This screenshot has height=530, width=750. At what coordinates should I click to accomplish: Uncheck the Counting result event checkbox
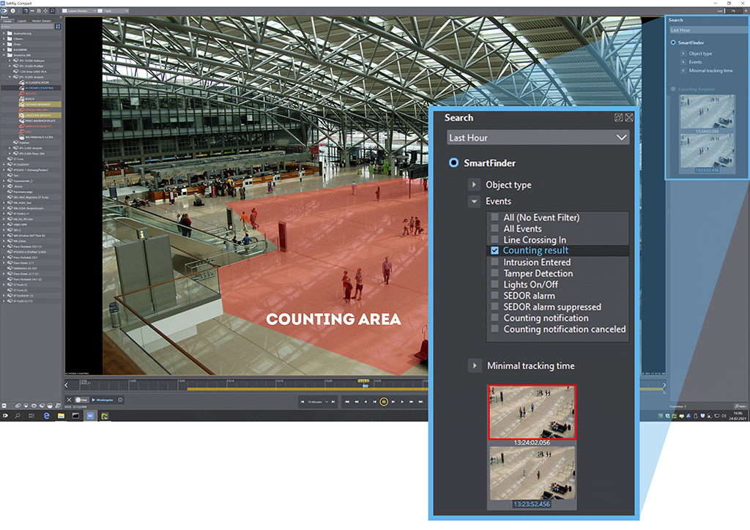[495, 251]
